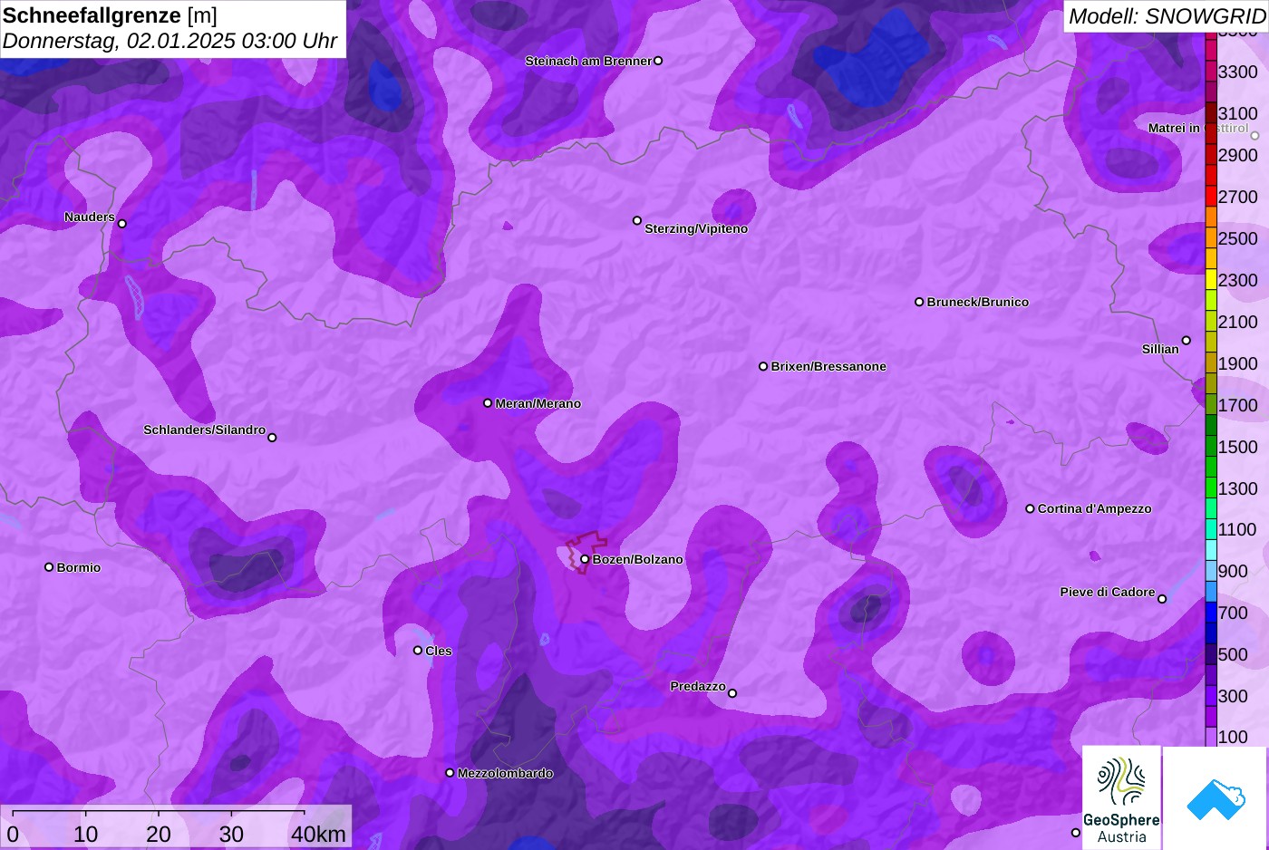Pick the Brixen/Bressanone map marker
The width and height of the screenshot is (1269, 850).
pos(763,366)
